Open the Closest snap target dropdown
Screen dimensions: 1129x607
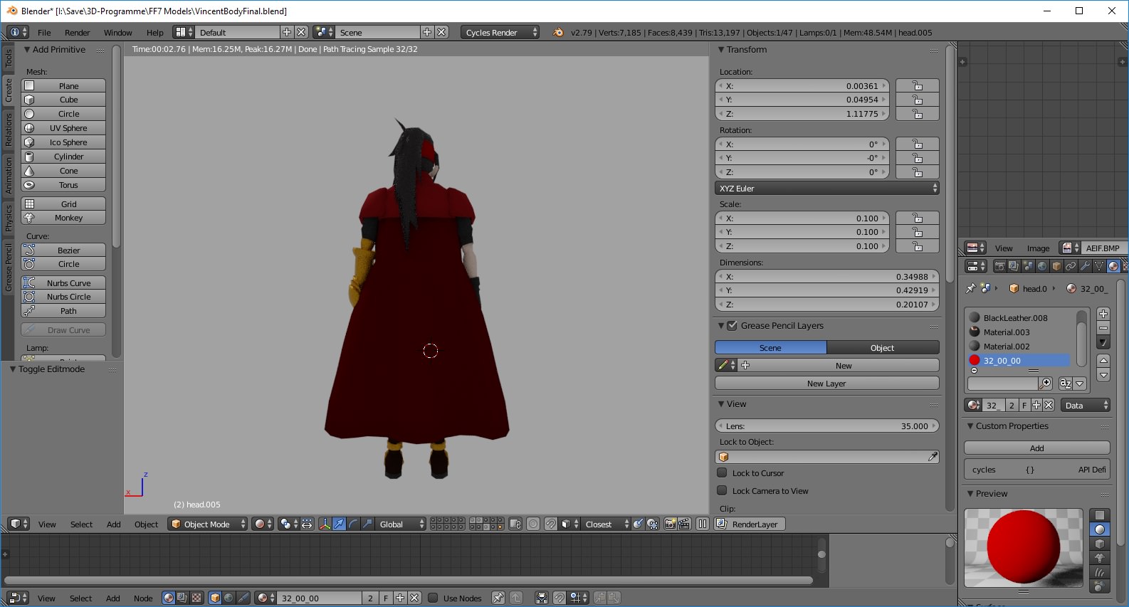pyautogui.click(x=606, y=524)
